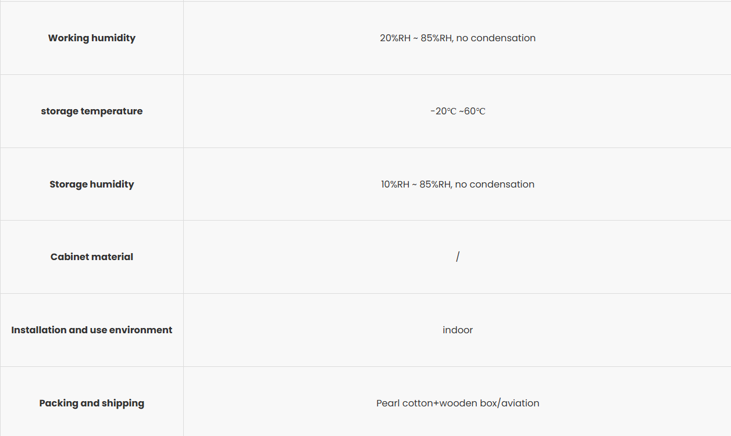Click the Cabinet material label cell
731x436 pixels.
pyautogui.click(x=92, y=257)
